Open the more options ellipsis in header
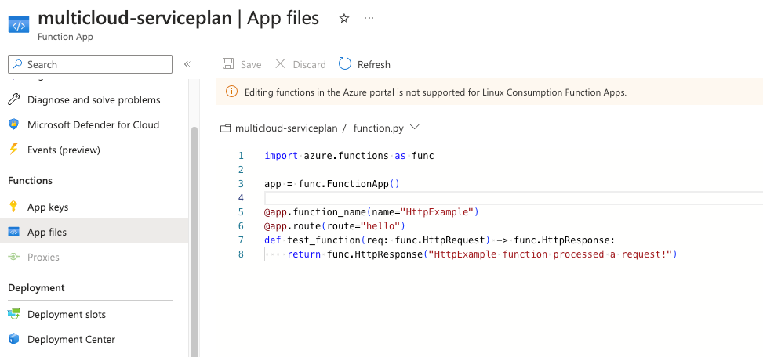The width and height of the screenshot is (763, 357). pyautogui.click(x=369, y=19)
